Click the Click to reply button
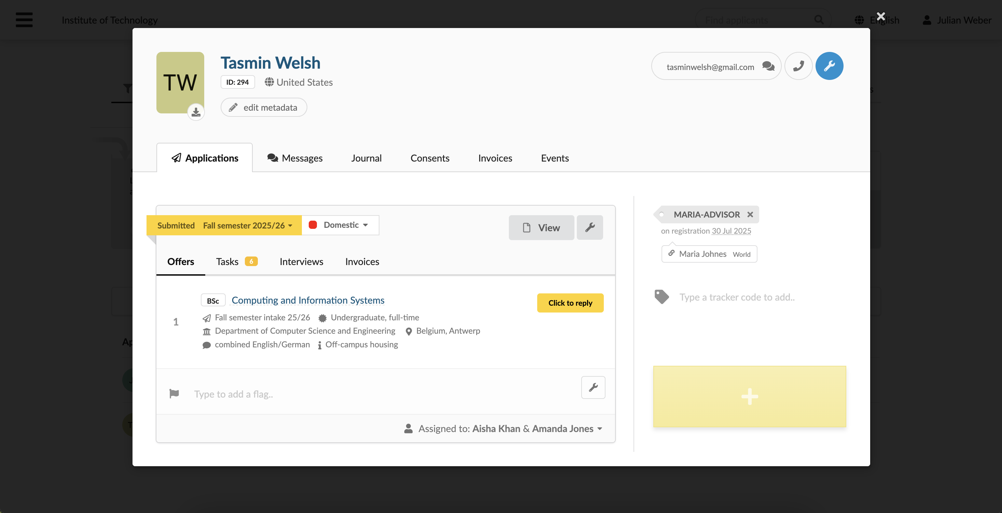Screen dimensions: 1002x513 click(x=570, y=303)
